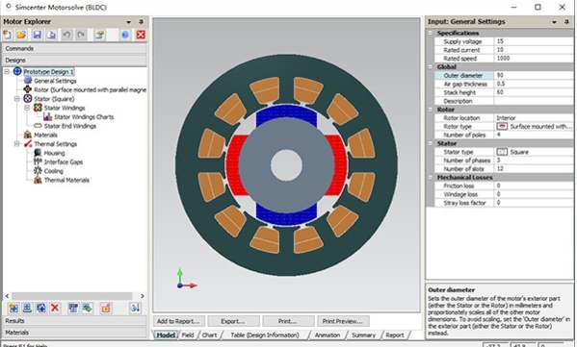Switch to the Animation tab
577x347 pixels.
pos(328,335)
